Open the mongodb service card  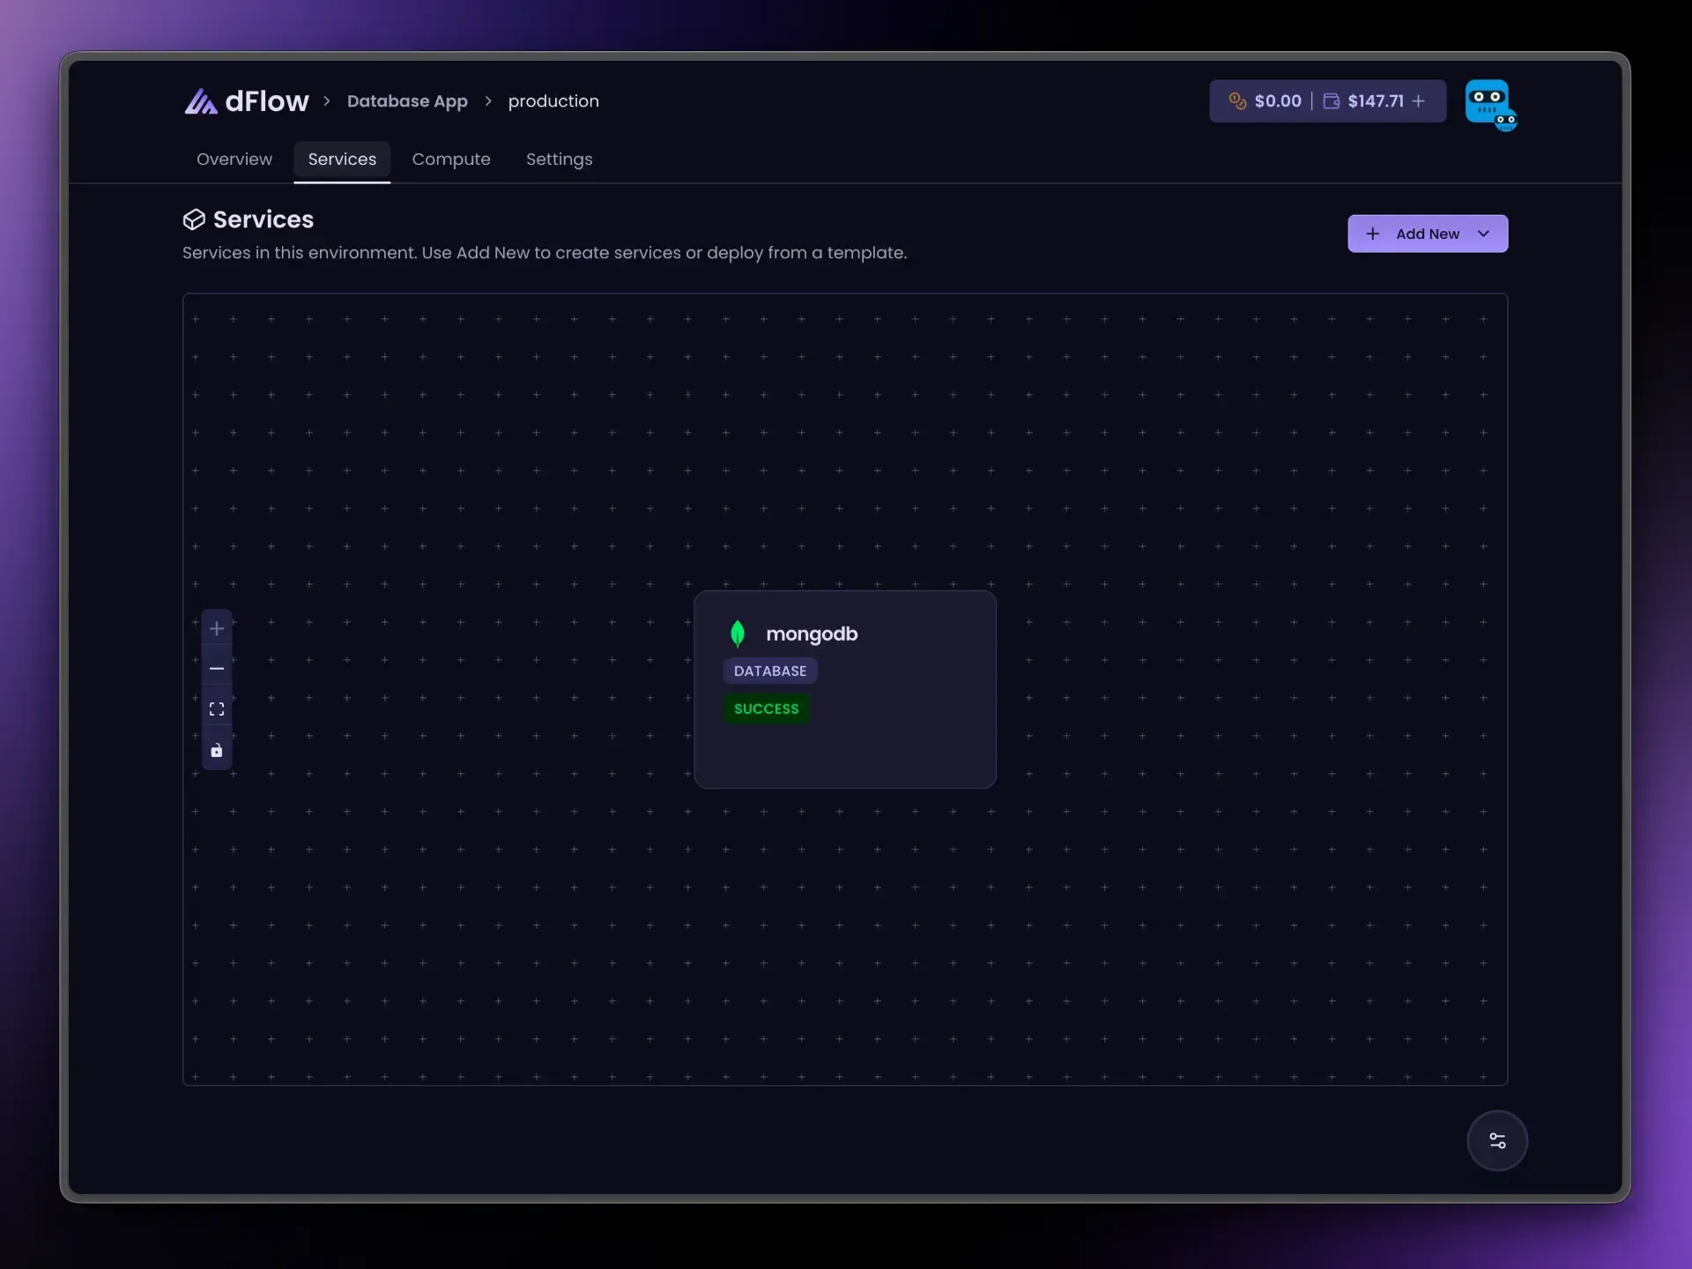pyautogui.click(x=845, y=689)
